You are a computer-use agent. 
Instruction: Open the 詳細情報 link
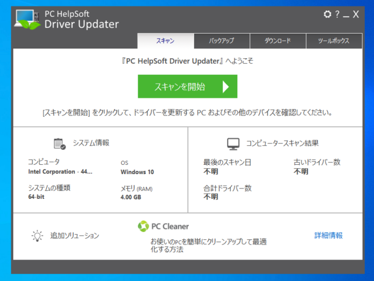click(329, 236)
